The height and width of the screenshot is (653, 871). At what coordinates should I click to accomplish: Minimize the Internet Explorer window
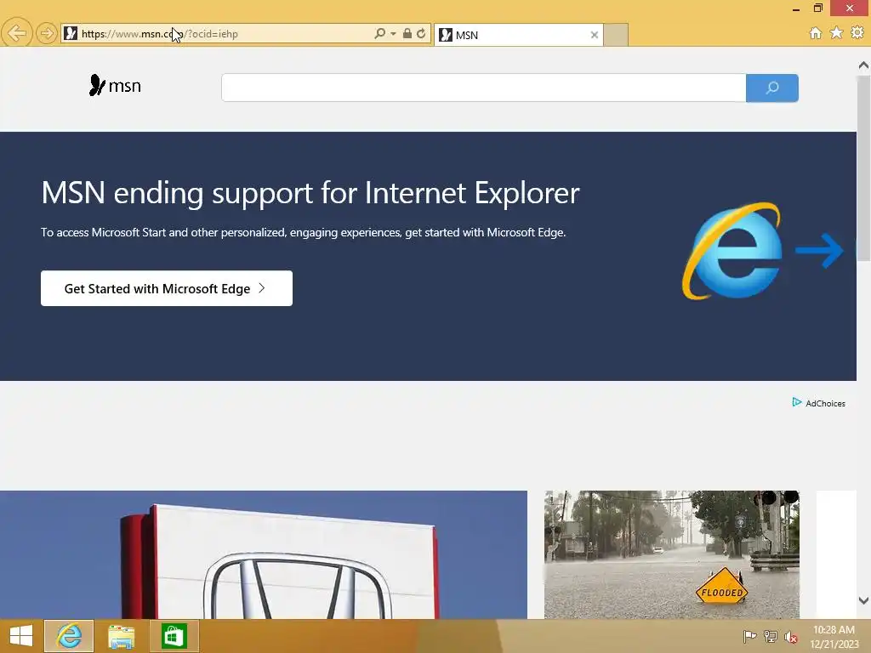pos(796,9)
